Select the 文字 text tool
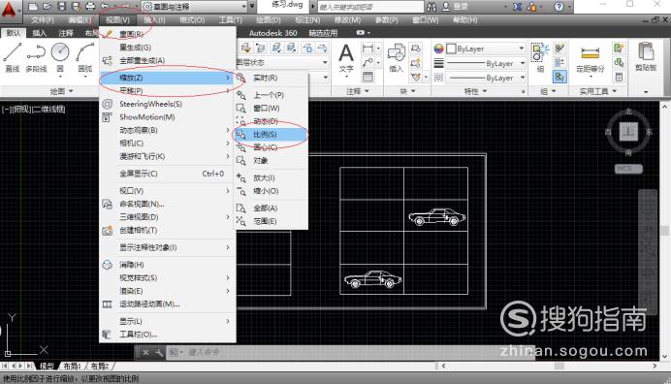Screen dimensions: 671x384 click(x=346, y=58)
